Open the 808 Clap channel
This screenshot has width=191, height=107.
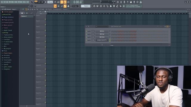(x=102, y=34)
